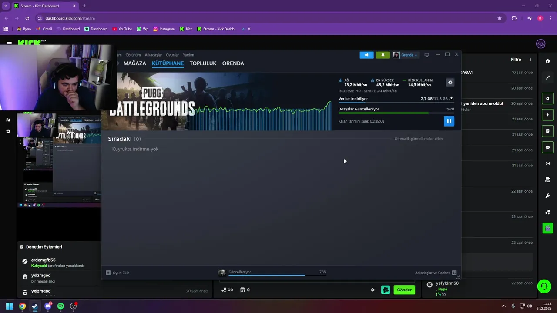The height and width of the screenshot is (313, 557).
Task: Open Spotify from the Windows taskbar
Action: (x=60, y=306)
